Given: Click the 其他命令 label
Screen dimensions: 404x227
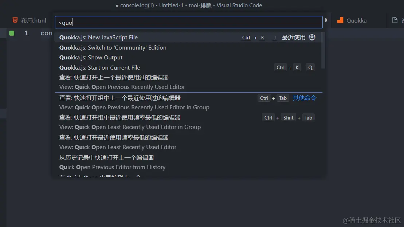Looking at the screenshot, I should (304, 98).
